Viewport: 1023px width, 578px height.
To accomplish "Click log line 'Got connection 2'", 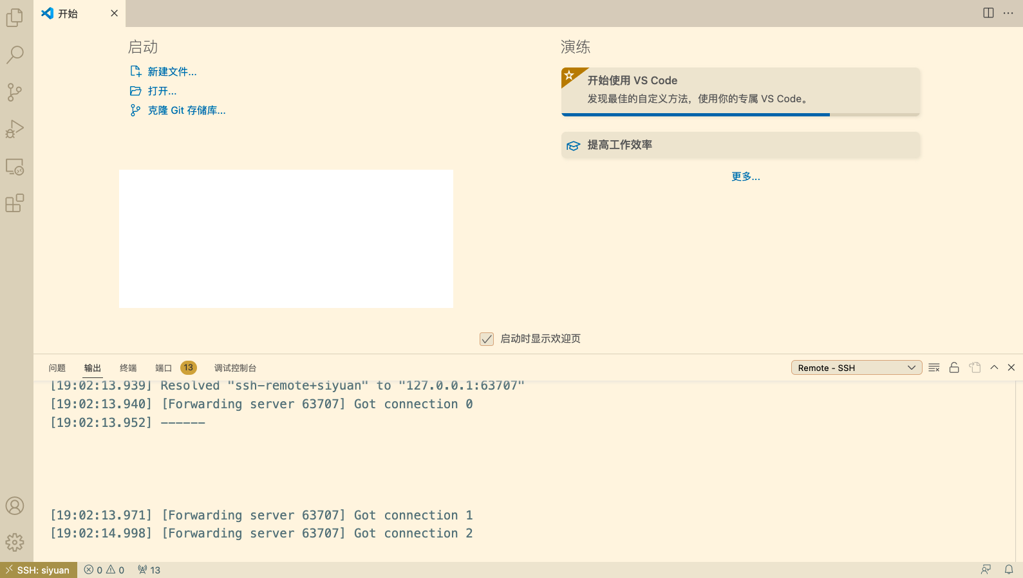I will (x=261, y=533).
